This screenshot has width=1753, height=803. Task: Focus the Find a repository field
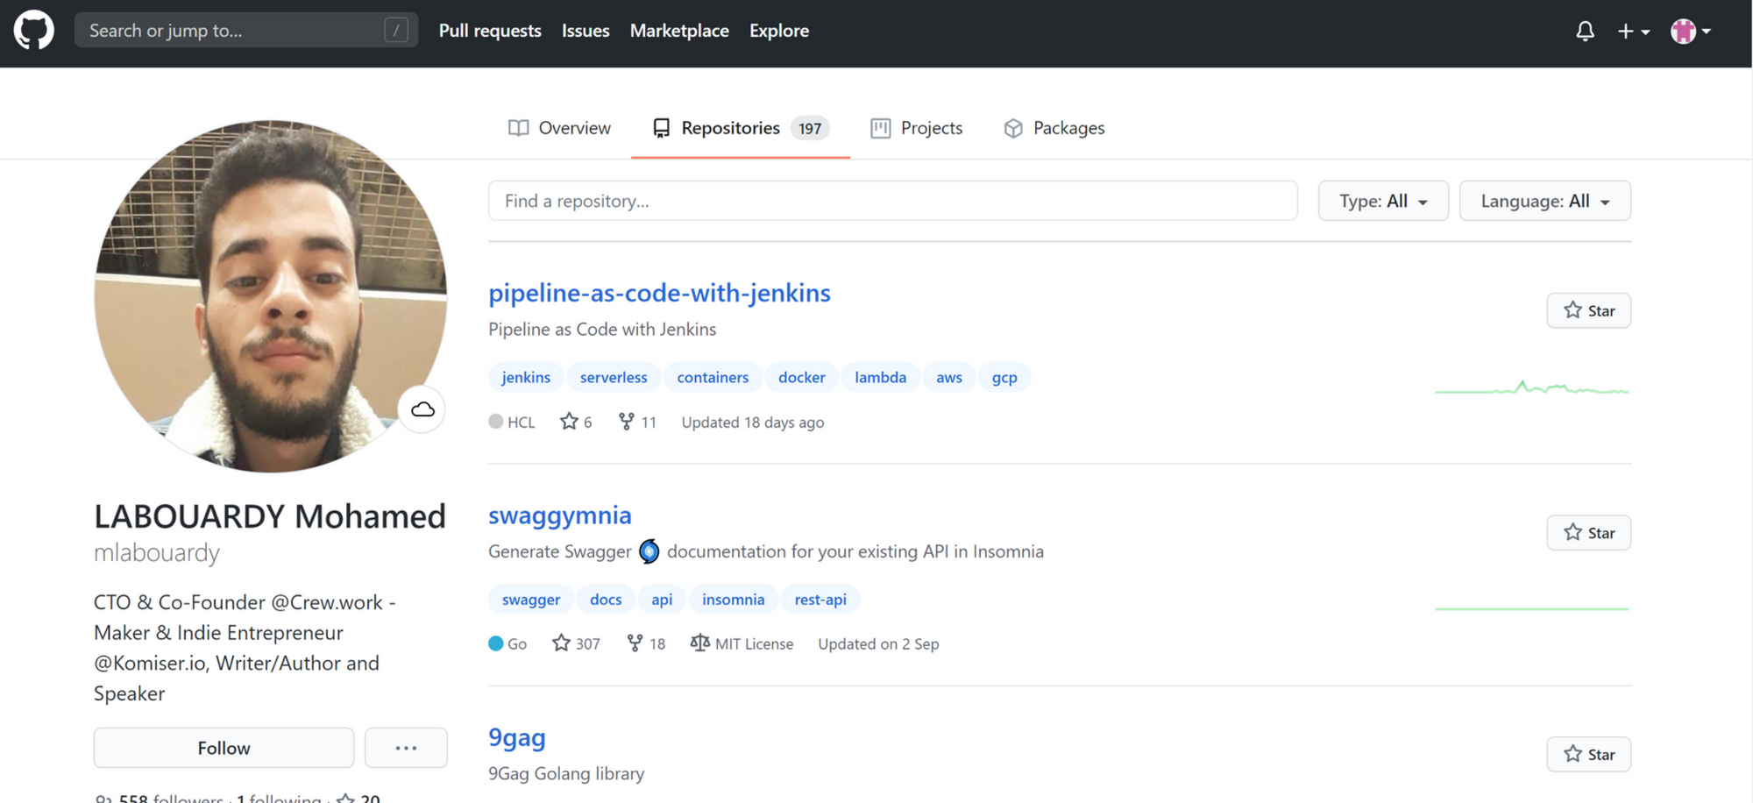click(x=892, y=201)
